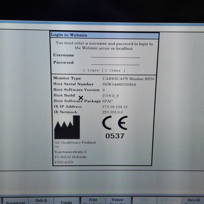Select the Print Waveforms key
204x204 pixels.
[x=93, y=201]
